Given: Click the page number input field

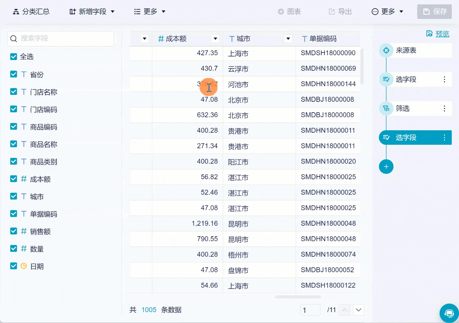Looking at the screenshot, I should coord(310,310).
